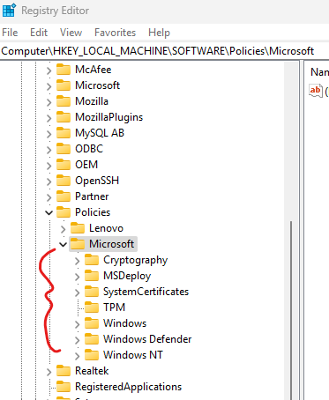Viewport: 329px width, 400px height.
Task: Select the SystemCertificates key label
Action: 146,292
